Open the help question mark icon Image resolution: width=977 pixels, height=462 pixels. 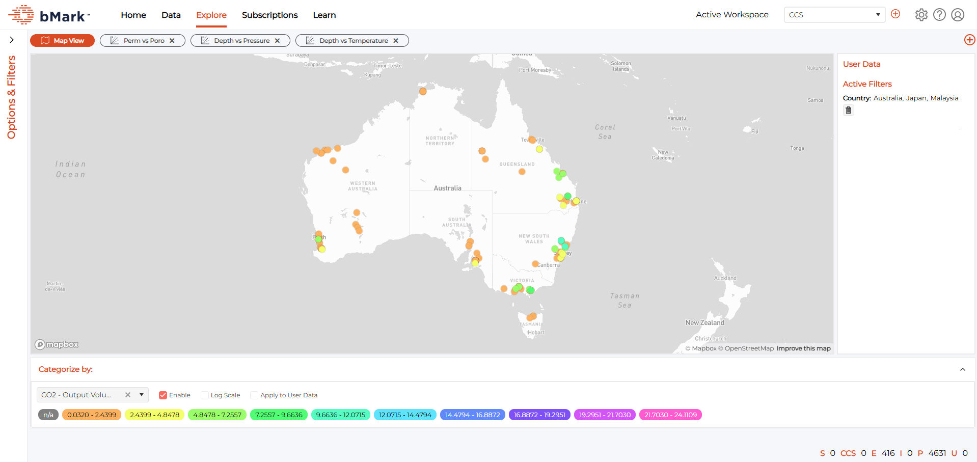(x=939, y=15)
